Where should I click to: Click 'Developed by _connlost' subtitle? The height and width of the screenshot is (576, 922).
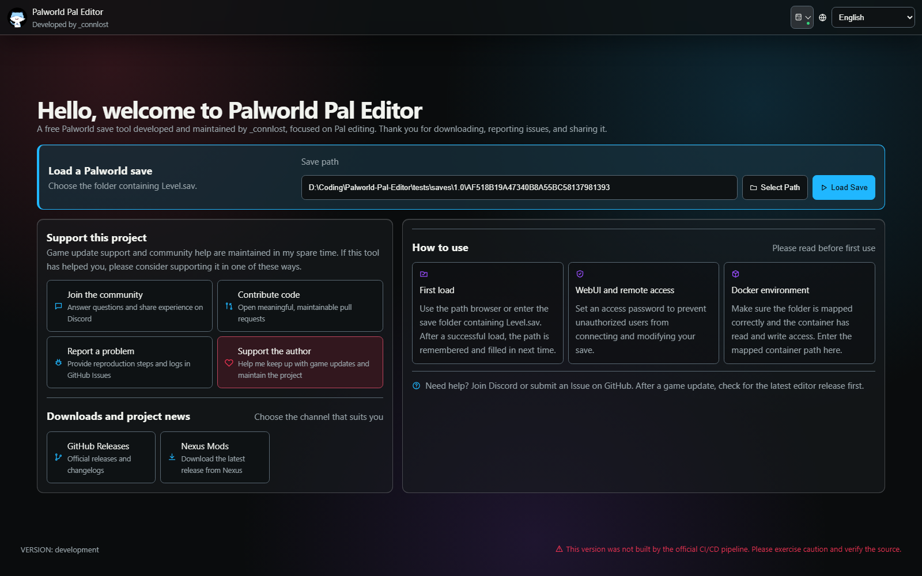[x=70, y=25]
